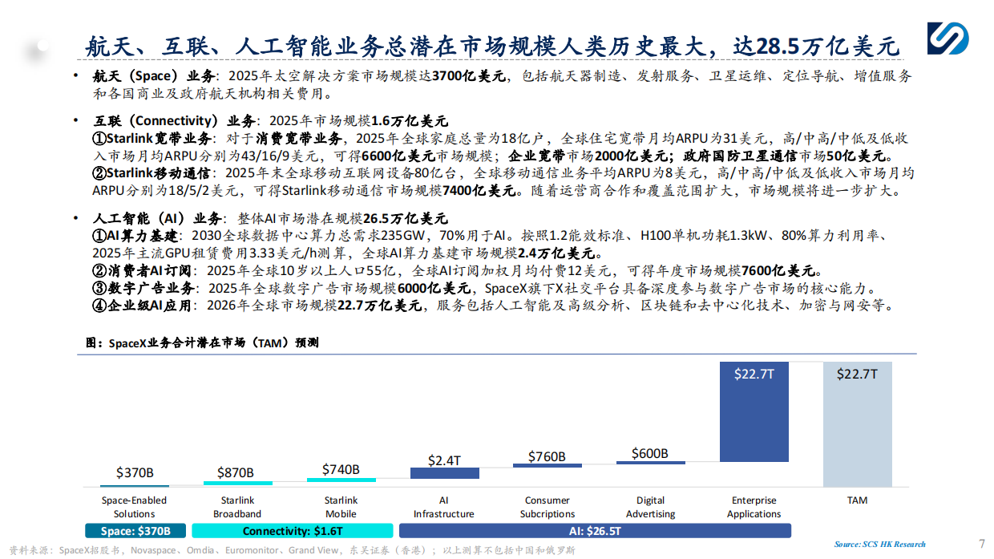Click the Space: $370B category band
This screenshot has height=559, width=994.
[x=135, y=531]
